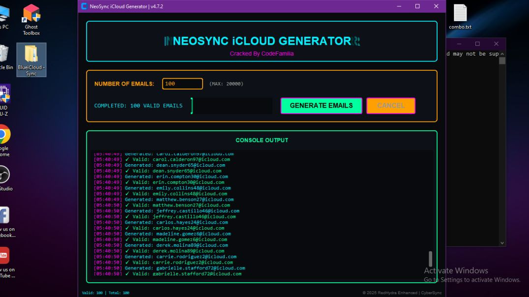The height and width of the screenshot is (297, 529).
Task: Click the Number of Emails input field
Action: (182, 84)
